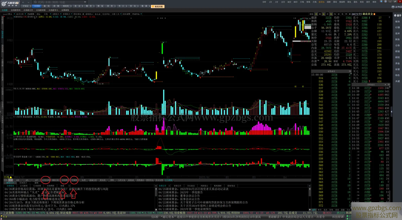
Task: Click the 闪电预警 toolbar item
Action: click(126, 14)
